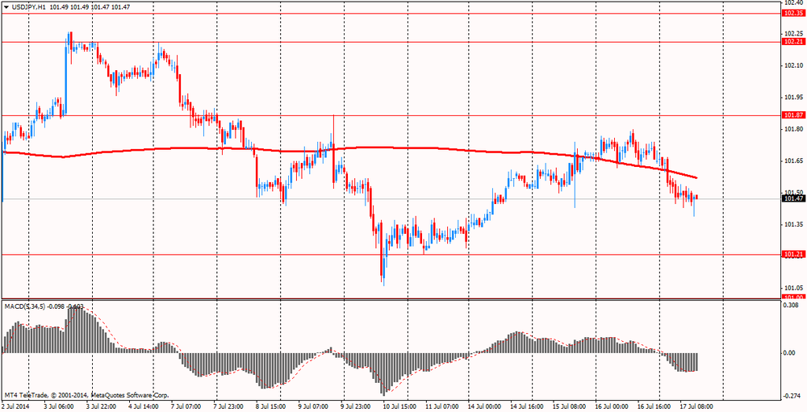
Task: Click the 2 Jul 2014 date label
Action: click(x=15, y=406)
